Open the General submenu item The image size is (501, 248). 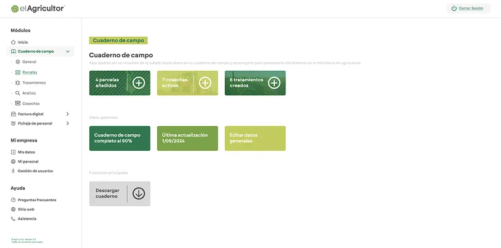pos(29,62)
